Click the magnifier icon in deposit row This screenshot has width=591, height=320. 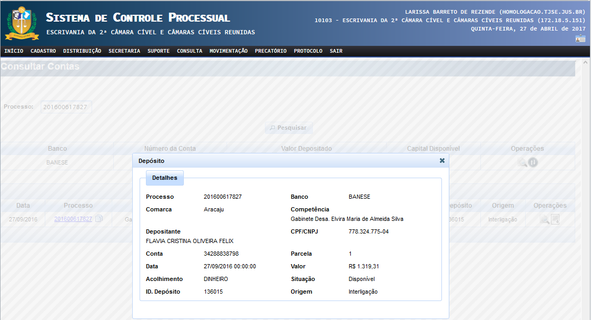pyautogui.click(x=544, y=219)
